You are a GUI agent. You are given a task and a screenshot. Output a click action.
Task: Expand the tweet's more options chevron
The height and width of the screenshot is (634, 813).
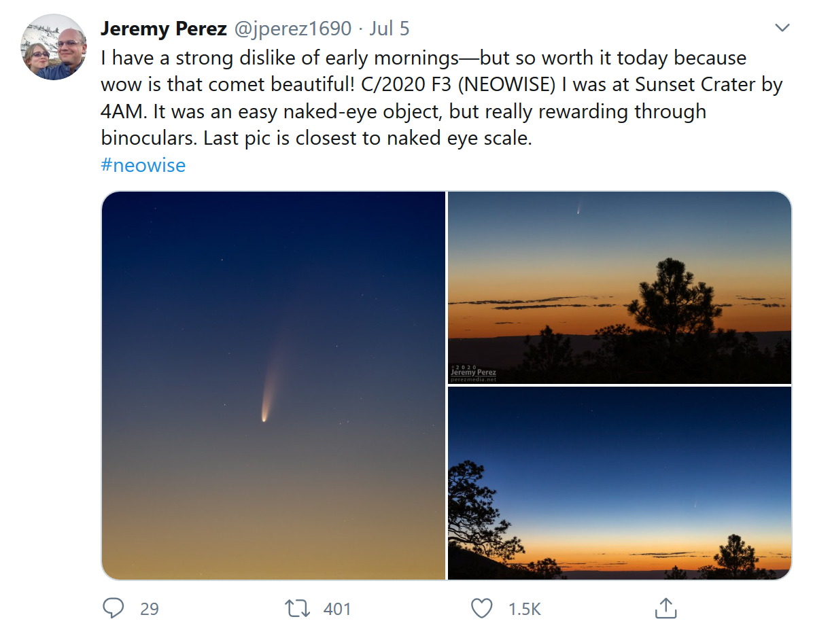click(782, 29)
